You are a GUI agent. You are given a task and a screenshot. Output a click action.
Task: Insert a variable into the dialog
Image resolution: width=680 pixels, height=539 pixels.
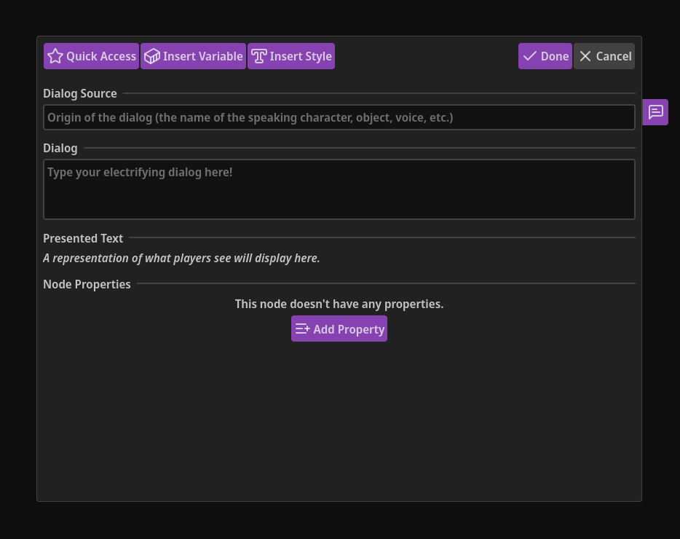[x=193, y=55]
